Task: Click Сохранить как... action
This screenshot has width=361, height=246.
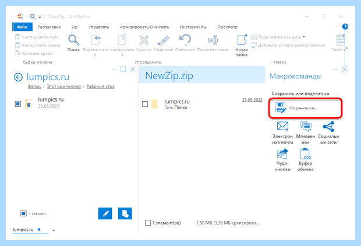Action: click(x=305, y=108)
